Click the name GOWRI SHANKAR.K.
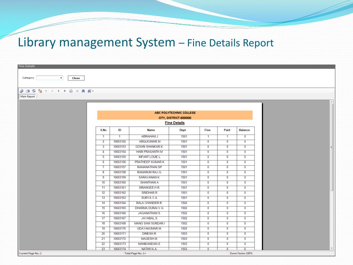The width and height of the screenshot is (353, 265). click(150, 147)
